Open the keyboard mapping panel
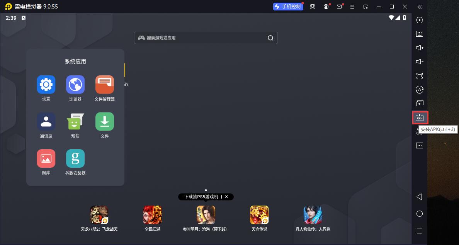This screenshot has height=245, width=459. click(420, 34)
